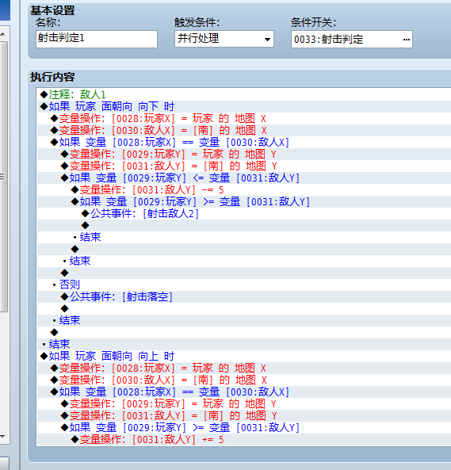451x470 pixels.
Task: Select the 否则 line
Action: tap(243, 285)
